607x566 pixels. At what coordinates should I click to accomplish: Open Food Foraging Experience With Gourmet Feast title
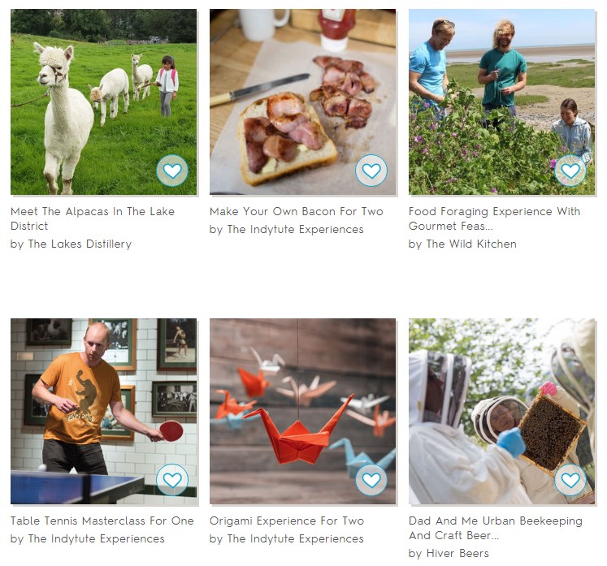click(494, 218)
